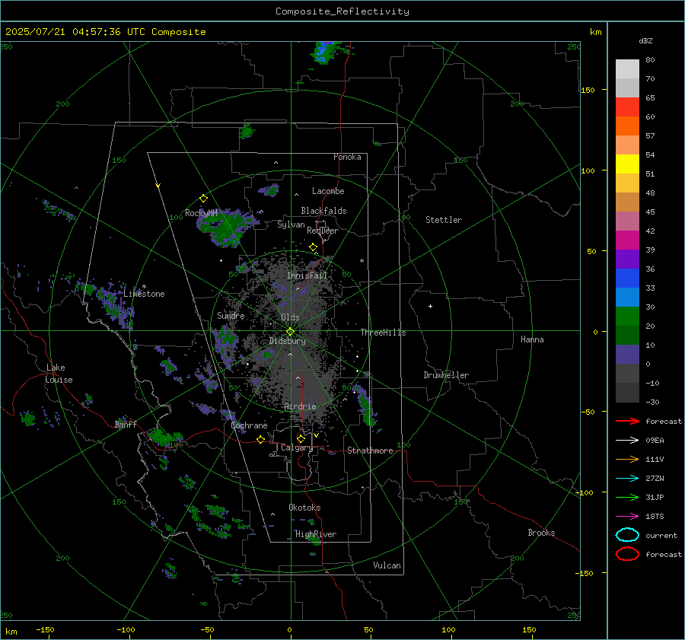Click the Okotoks label
685x640 pixels.
[x=304, y=508]
